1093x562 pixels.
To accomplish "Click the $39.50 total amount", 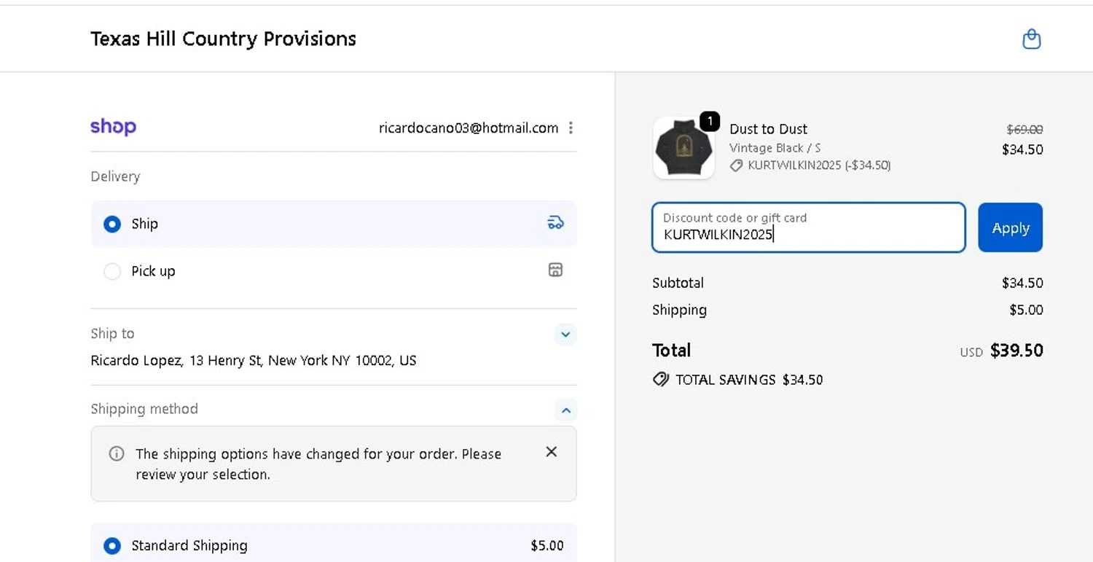I will pyautogui.click(x=1016, y=351).
